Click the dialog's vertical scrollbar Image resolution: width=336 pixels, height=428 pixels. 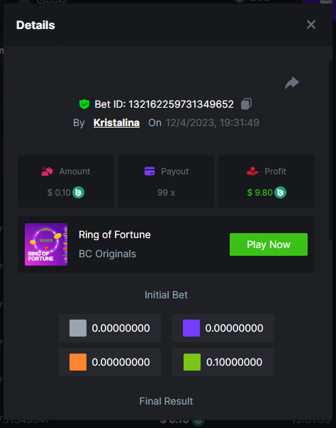pyautogui.click(x=331, y=150)
